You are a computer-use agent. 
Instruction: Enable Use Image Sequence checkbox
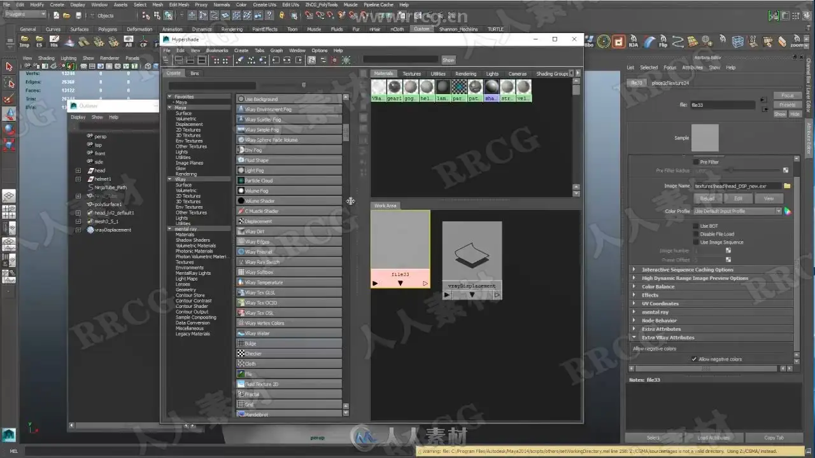tap(696, 242)
